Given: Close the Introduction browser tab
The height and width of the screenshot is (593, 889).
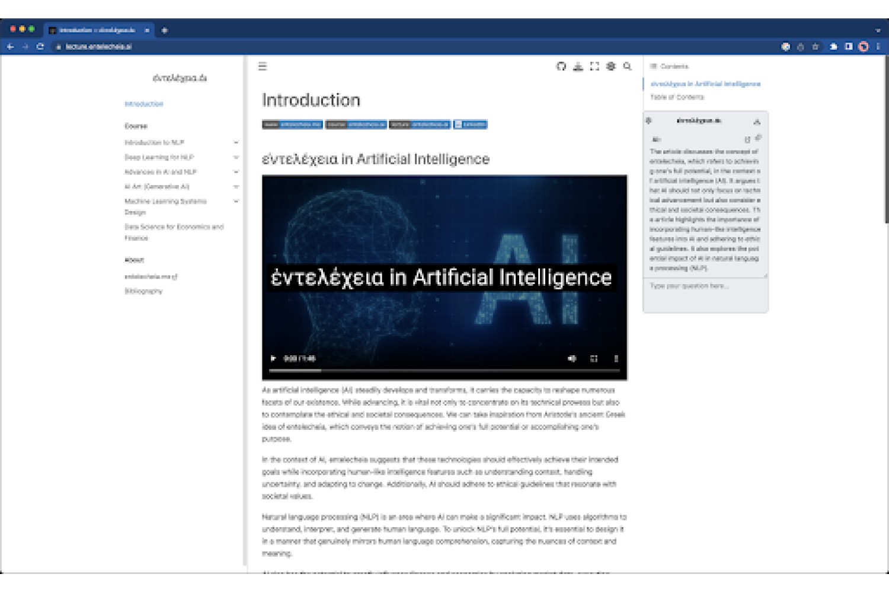Looking at the screenshot, I should pyautogui.click(x=147, y=30).
